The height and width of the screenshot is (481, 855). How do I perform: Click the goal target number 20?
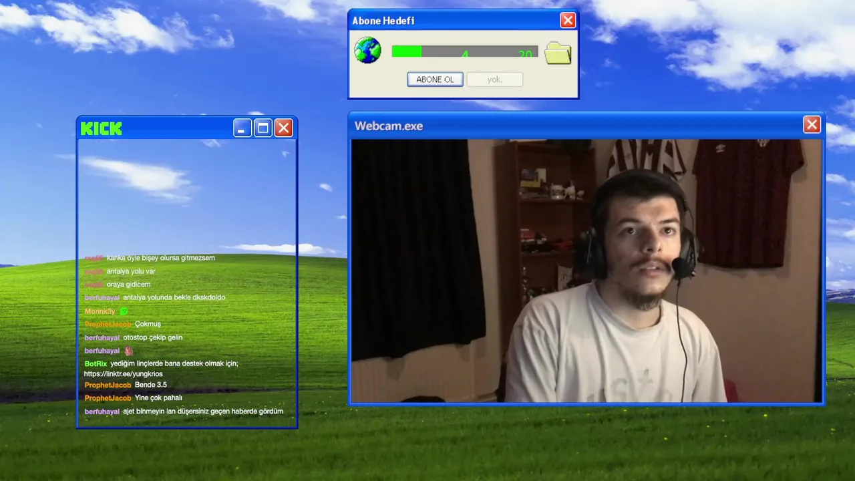coord(526,54)
